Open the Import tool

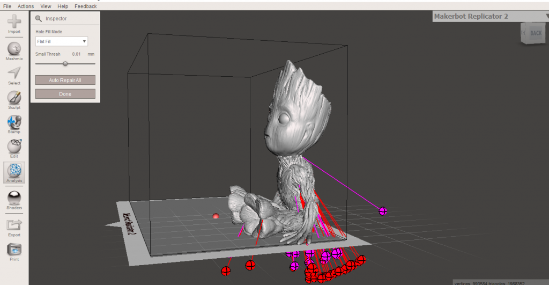[x=14, y=24]
